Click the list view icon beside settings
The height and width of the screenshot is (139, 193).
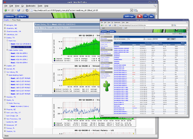pyautogui.click(x=145, y=16)
